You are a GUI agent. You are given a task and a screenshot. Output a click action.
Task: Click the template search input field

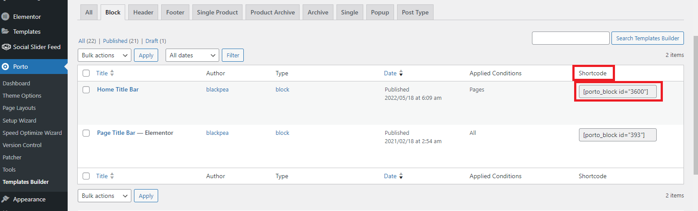click(x=570, y=38)
